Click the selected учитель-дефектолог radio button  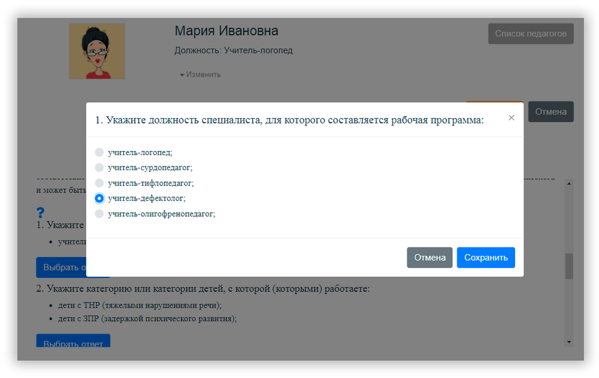pos(99,198)
